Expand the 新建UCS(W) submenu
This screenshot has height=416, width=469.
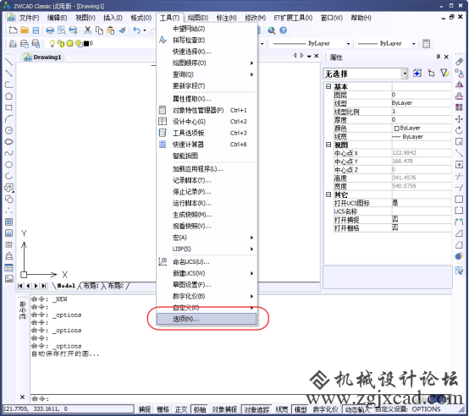pyautogui.click(x=207, y=273)
